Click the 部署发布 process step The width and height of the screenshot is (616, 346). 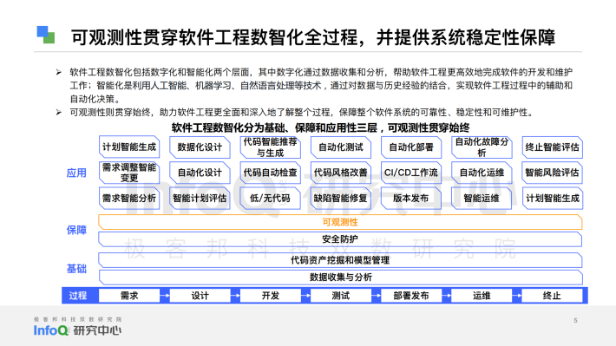click(411, 296)
